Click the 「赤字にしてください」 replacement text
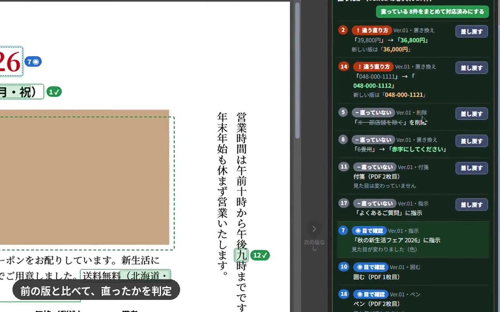Screen dimensions: 500x312 tap(417, 149)
